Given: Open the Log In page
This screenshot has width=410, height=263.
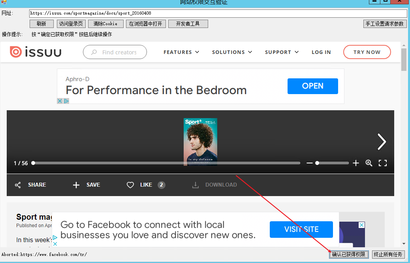Looking at the screenshot, I should [321, 52].
